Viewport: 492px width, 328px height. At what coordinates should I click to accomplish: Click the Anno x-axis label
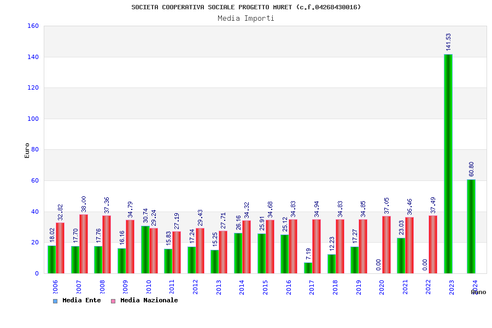(x=478, y=292)
